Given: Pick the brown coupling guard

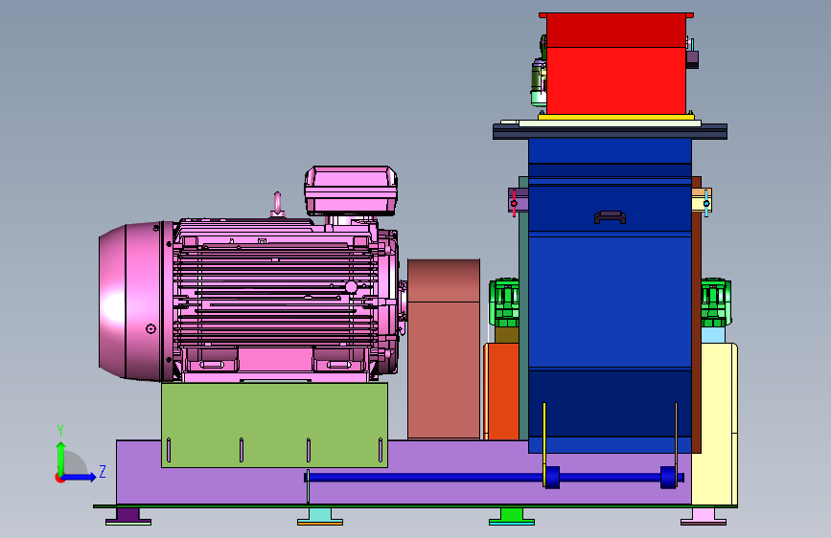Looking at the screenshot, I should [x=444, y=348].
